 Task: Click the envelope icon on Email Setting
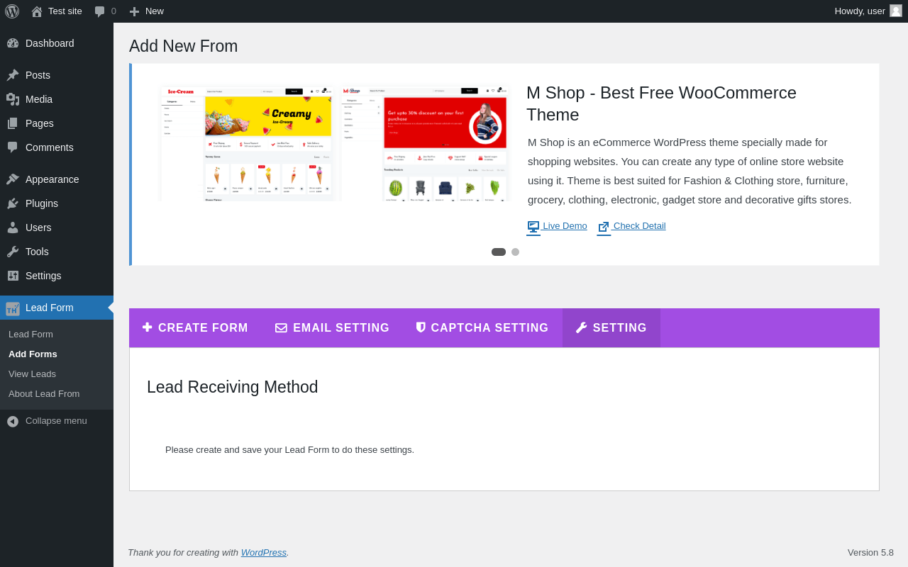pos(281,328)
